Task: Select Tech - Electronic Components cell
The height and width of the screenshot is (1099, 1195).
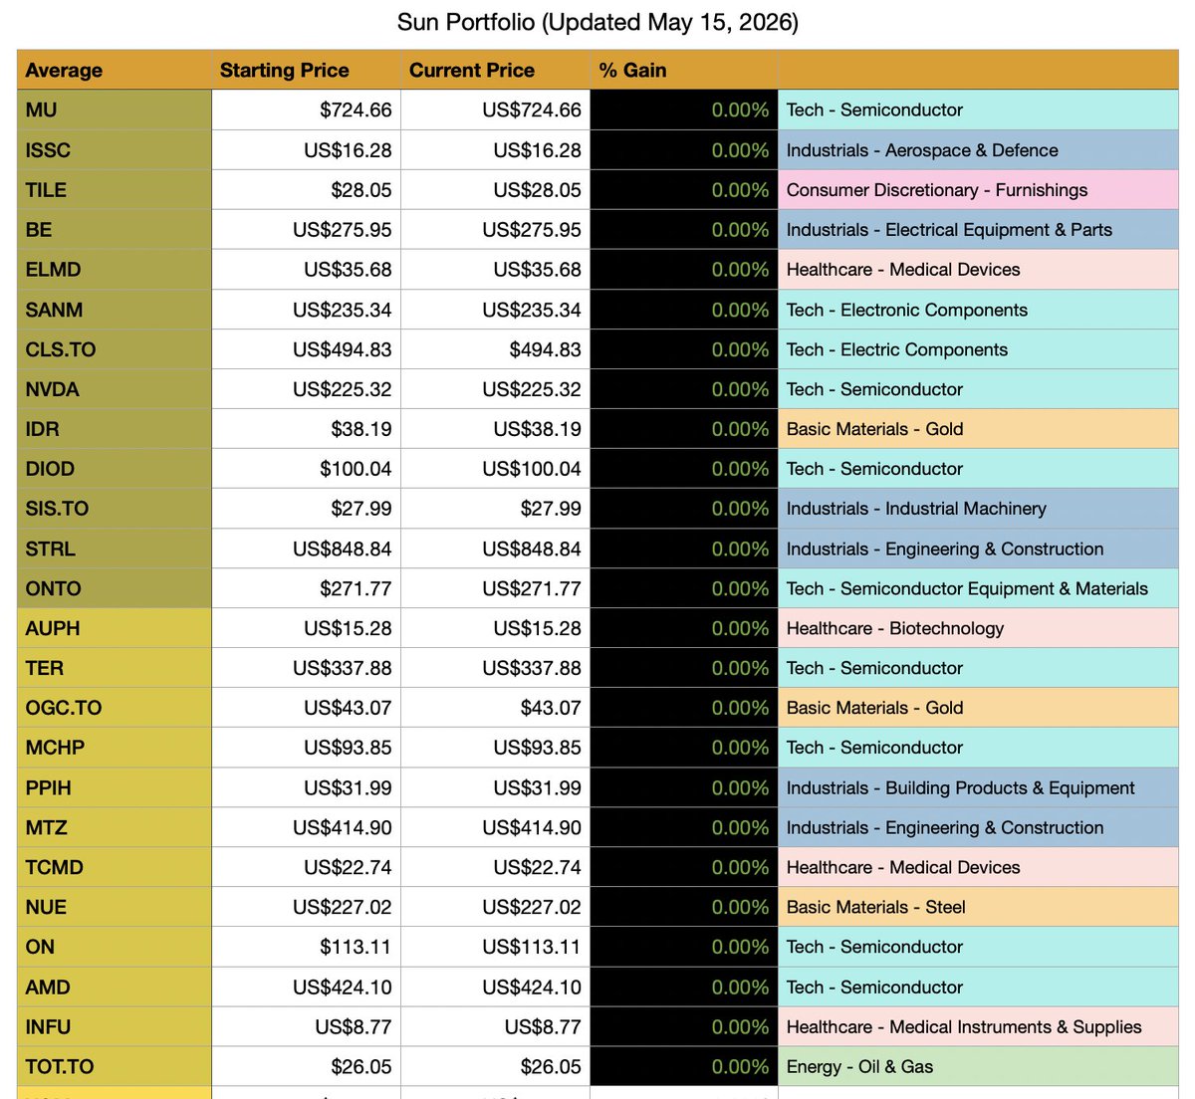Action: coord(978,310)
